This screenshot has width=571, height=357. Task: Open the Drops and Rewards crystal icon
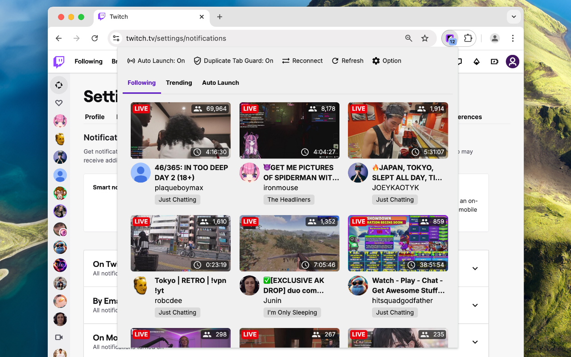pos(476,62)
